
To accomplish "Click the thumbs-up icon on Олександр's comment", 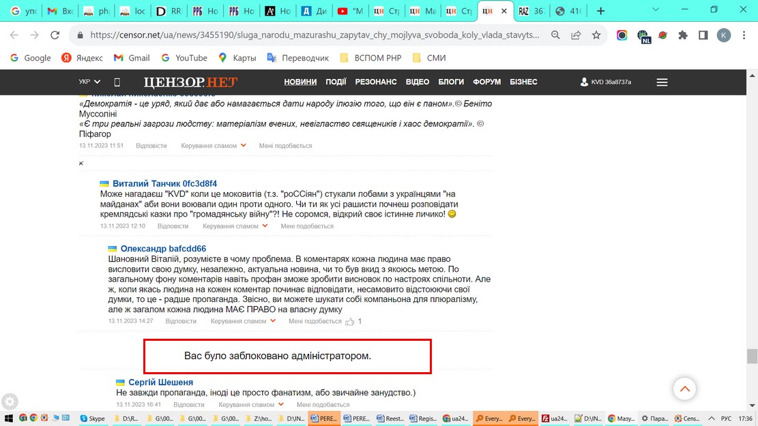I will point(349,321).
